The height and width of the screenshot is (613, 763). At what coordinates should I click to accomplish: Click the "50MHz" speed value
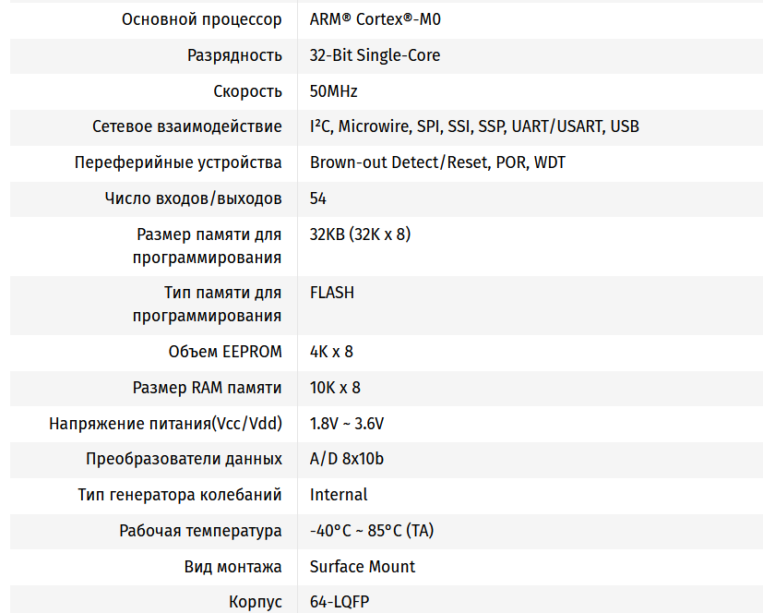click(333, 91)
